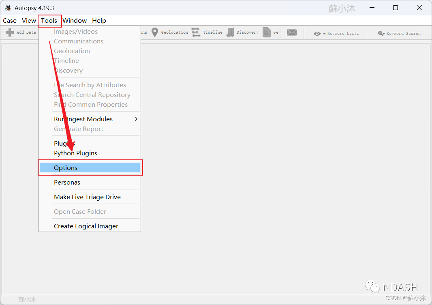Click the Timeline toolbar label

[213, 32]
